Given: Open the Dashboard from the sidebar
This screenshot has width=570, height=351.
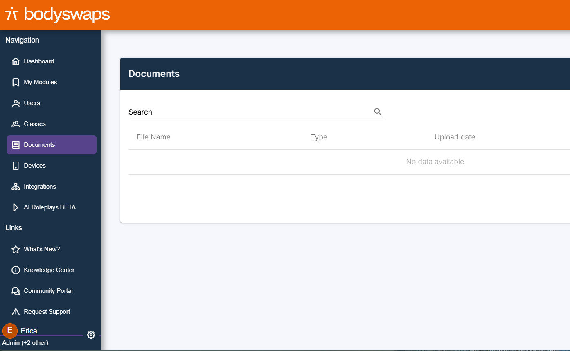Looking at the screenshot, I should point(39,61).
